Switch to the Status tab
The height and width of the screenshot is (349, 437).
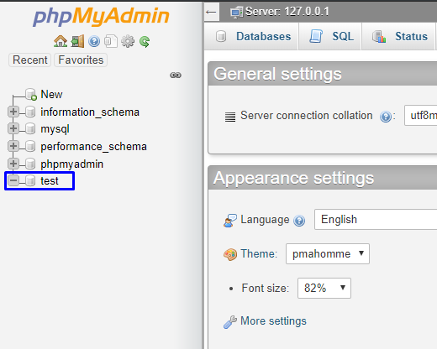[x=398, y=36]
